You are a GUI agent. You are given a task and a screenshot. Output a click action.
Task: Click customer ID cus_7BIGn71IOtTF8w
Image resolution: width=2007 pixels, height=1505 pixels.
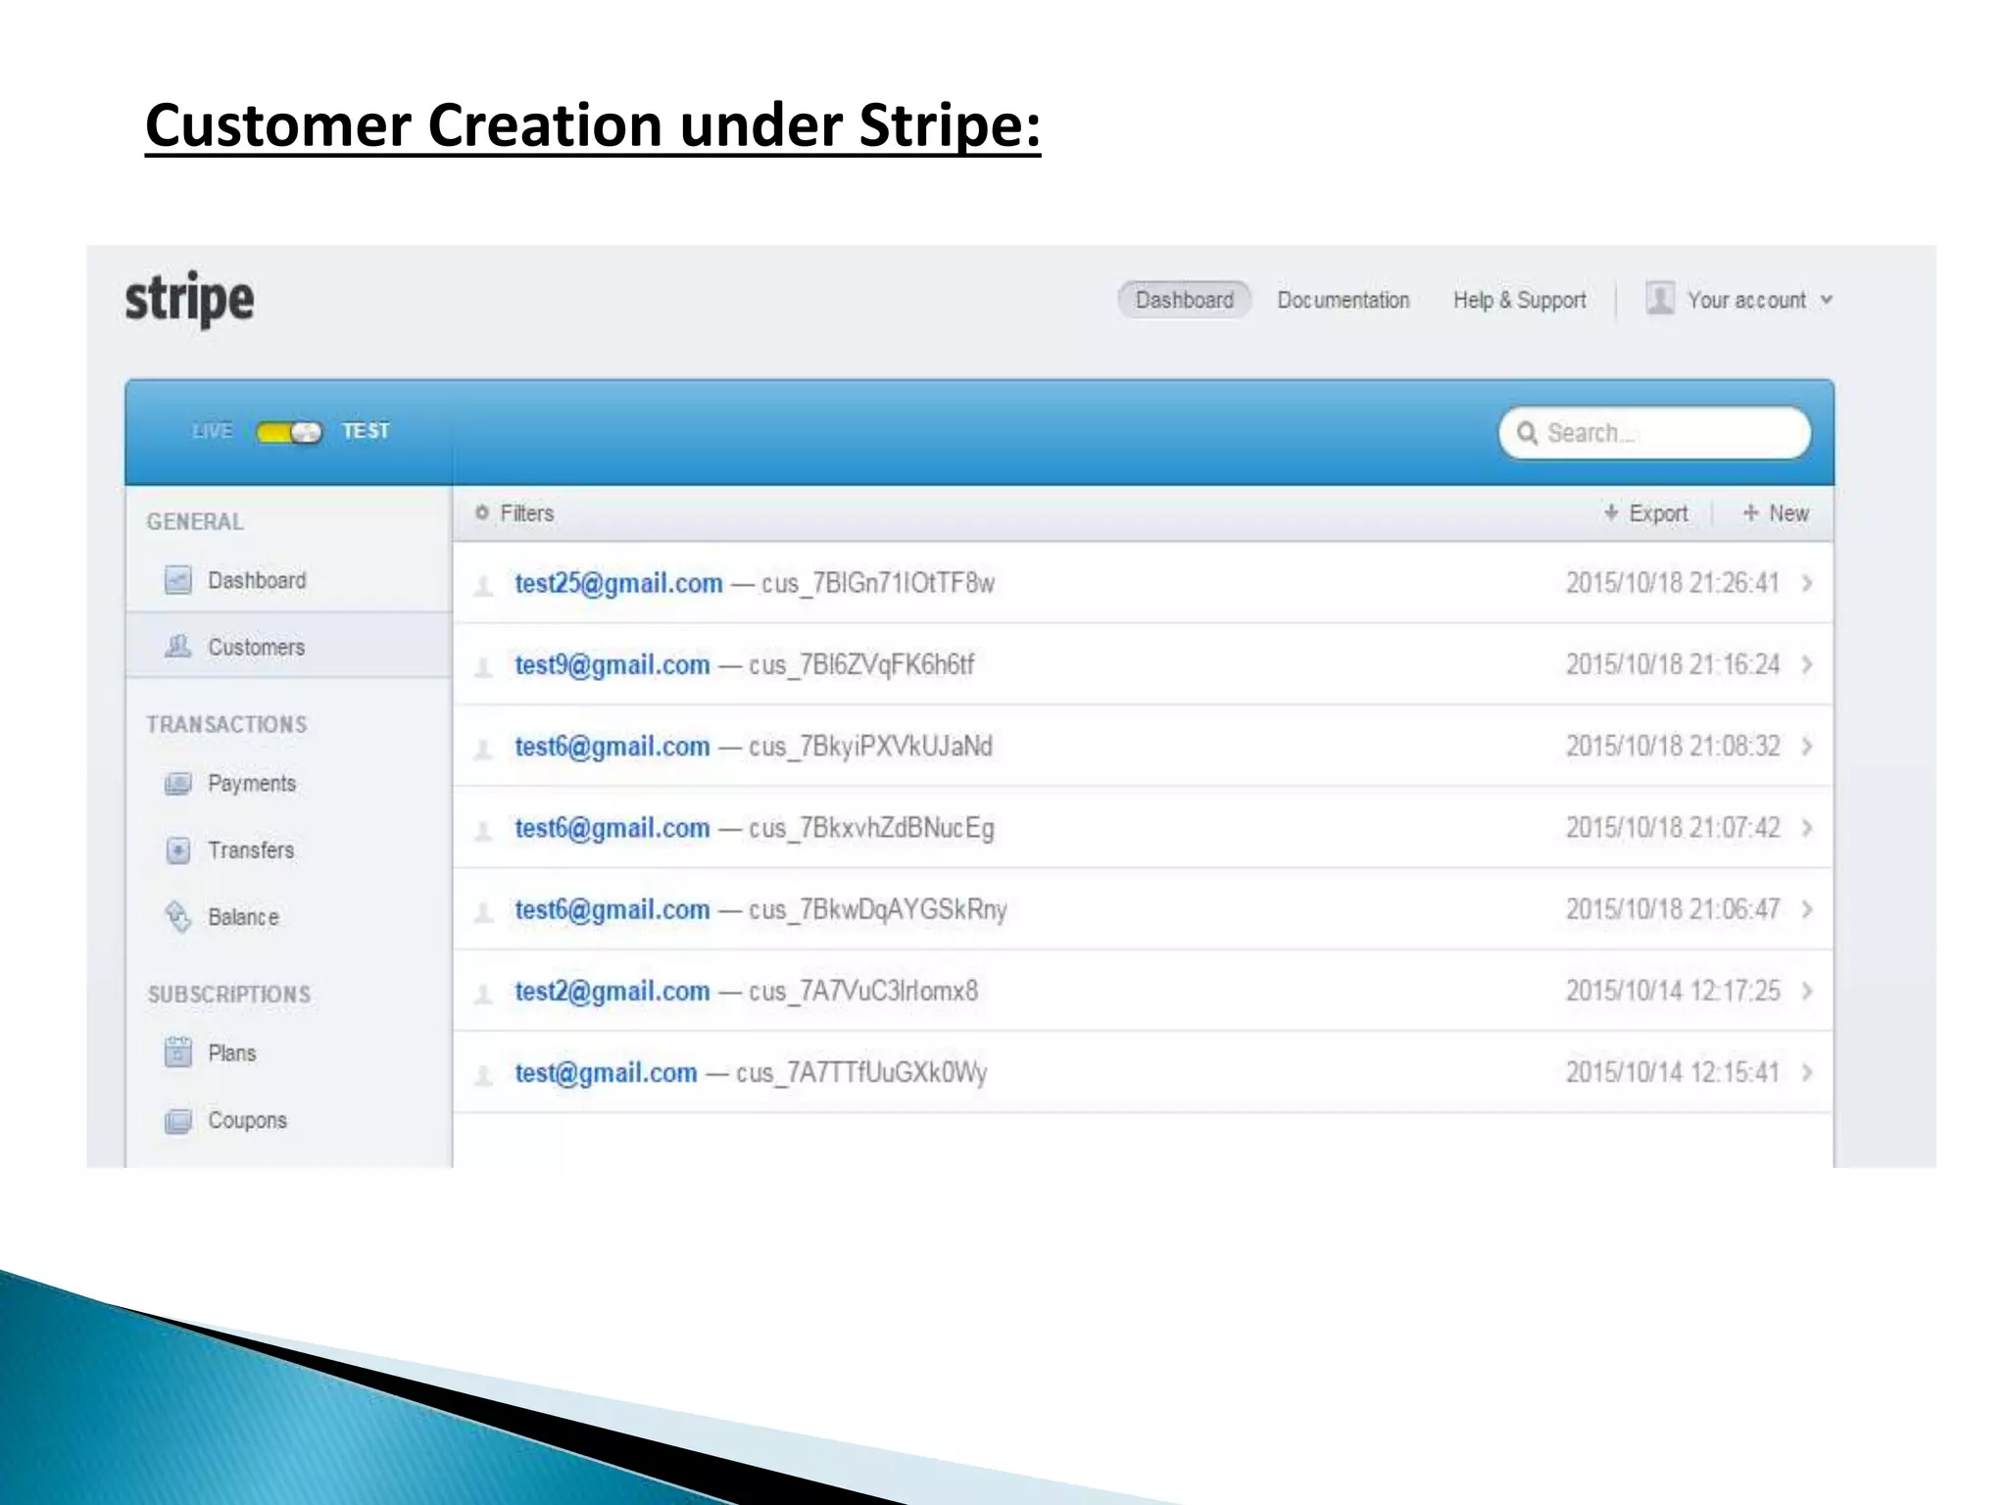(x=878, y=583)
